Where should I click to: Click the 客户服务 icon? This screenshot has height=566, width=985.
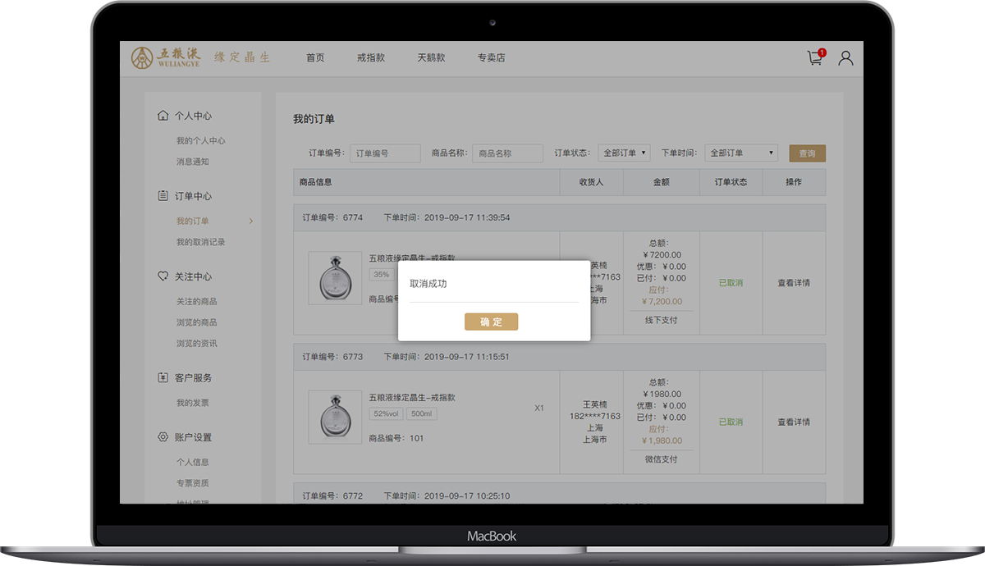click(163, 377)
